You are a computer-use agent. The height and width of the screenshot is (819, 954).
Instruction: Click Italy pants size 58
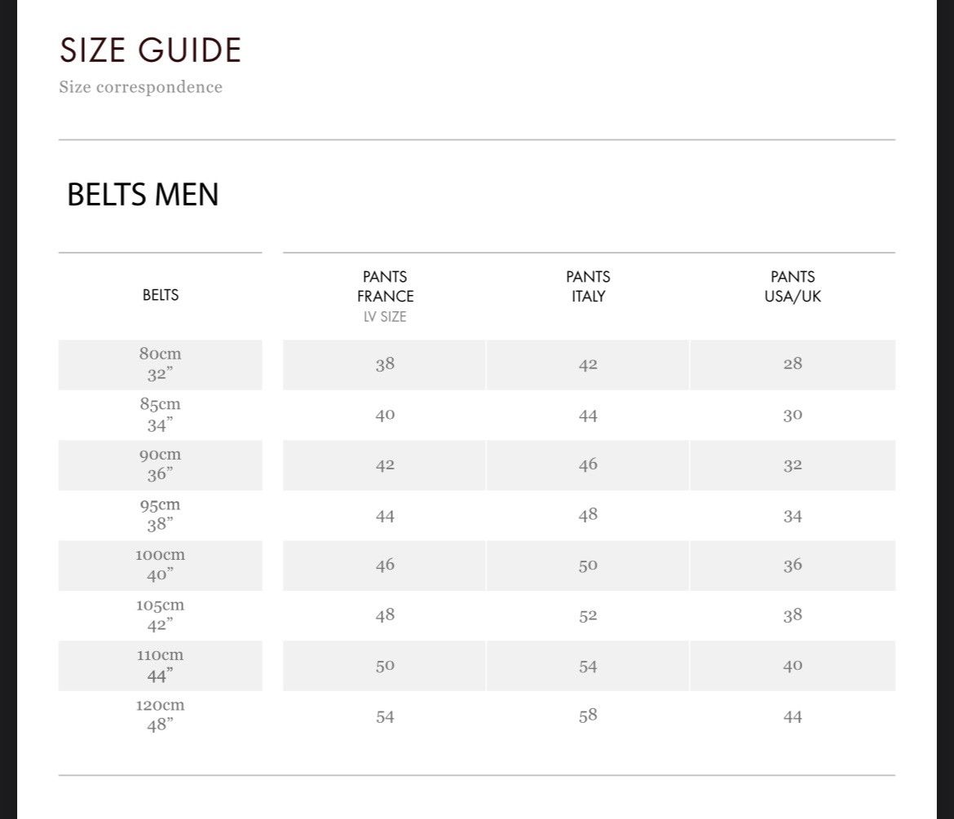point(588,716)
